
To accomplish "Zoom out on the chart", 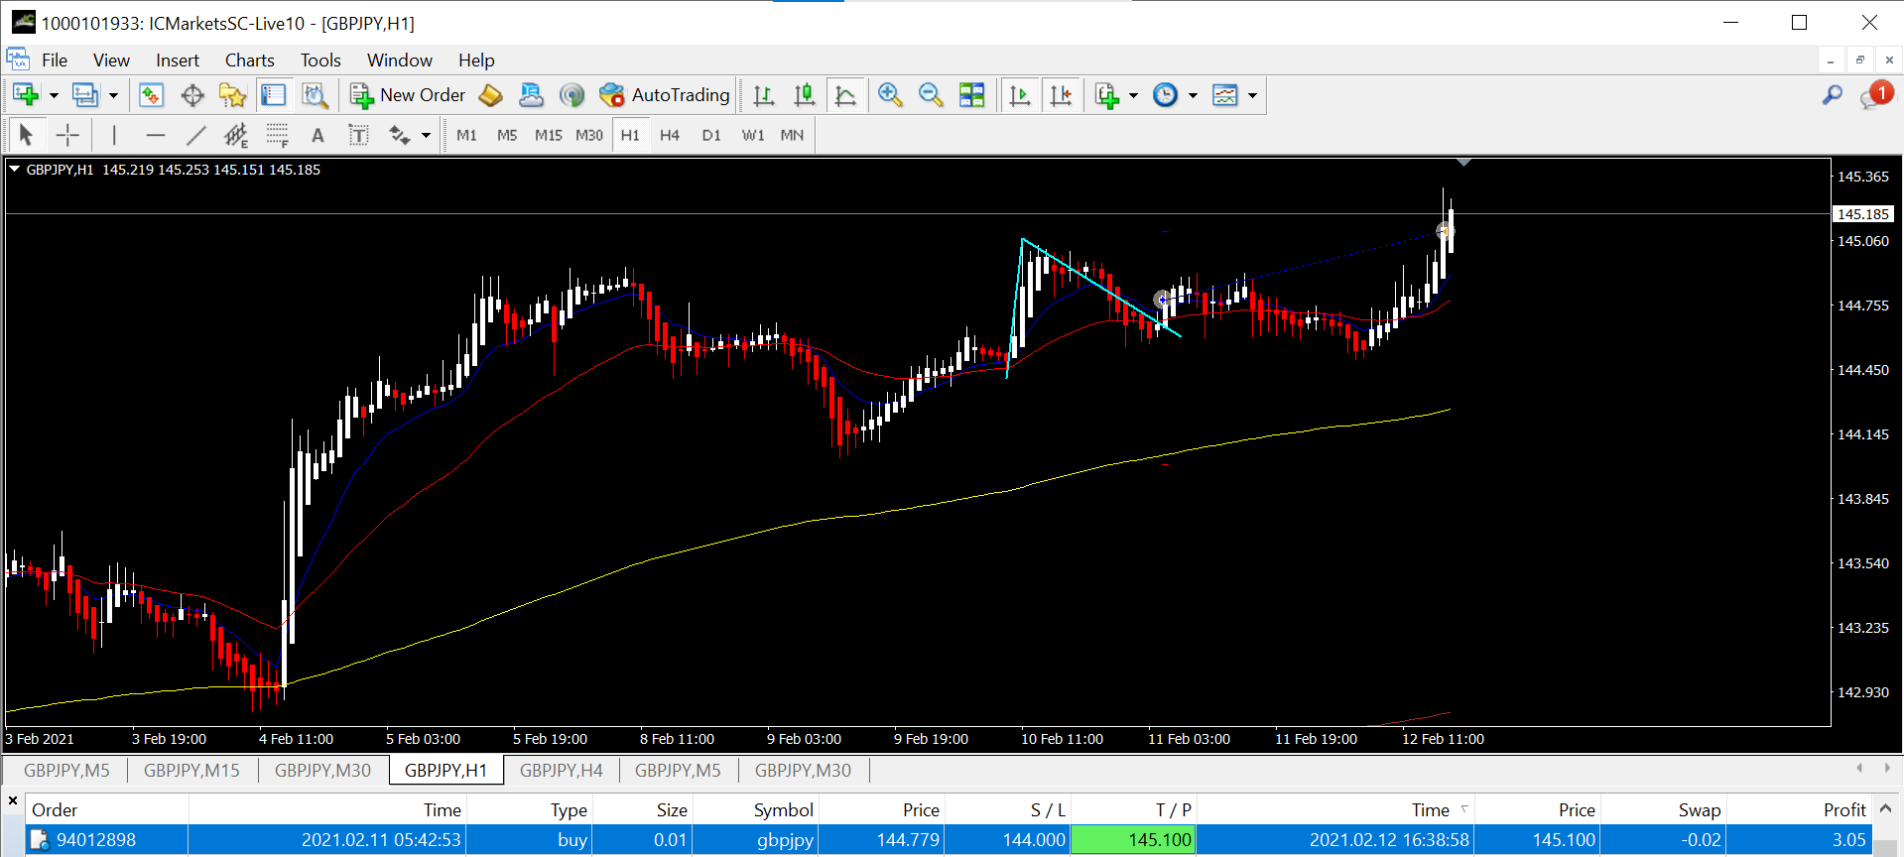I will click(931, 95).
